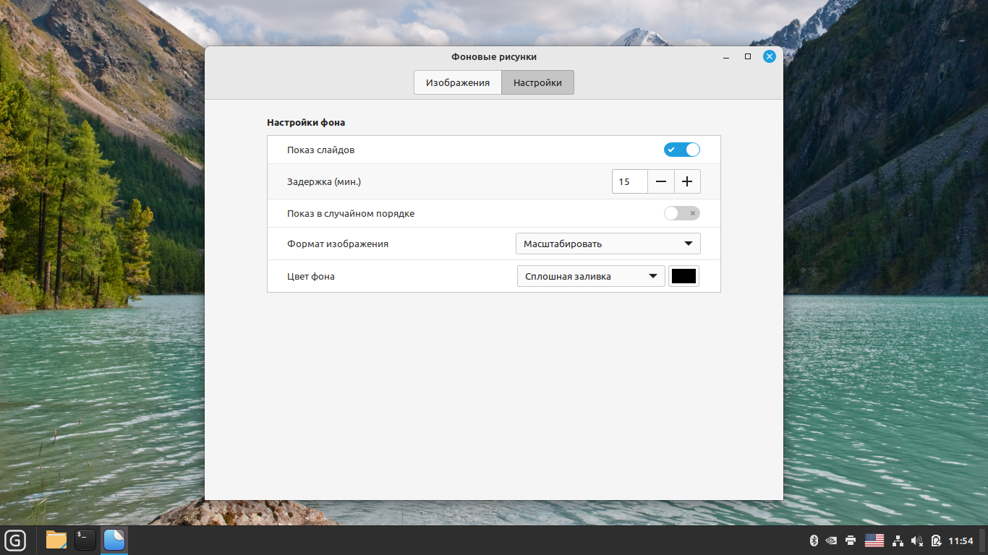Open the file manager from the taskbar

(56, 540)
